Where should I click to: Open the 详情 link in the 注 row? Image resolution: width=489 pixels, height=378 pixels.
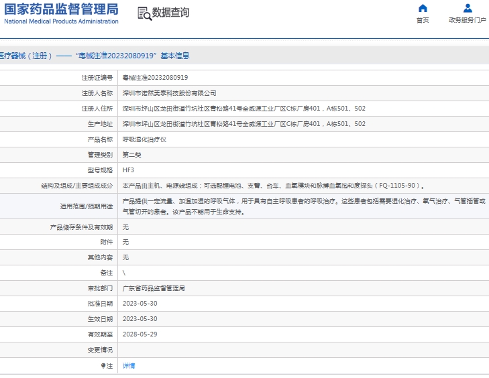[129, 366]
